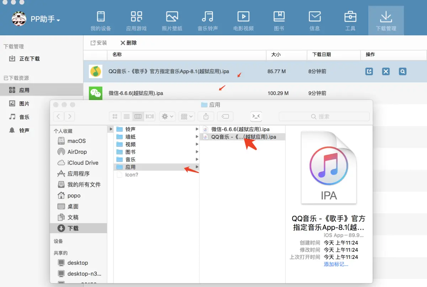
Task: Go forward in Finder window
Action: point(70,116)
